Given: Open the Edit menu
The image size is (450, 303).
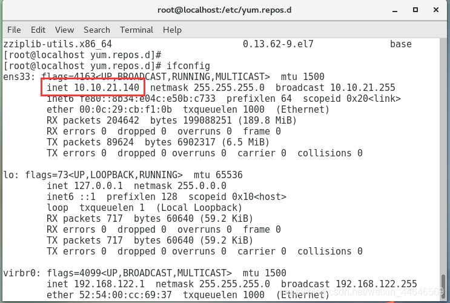Looking at the screenshot, I should pyautogui.click(x=38, y=30).
